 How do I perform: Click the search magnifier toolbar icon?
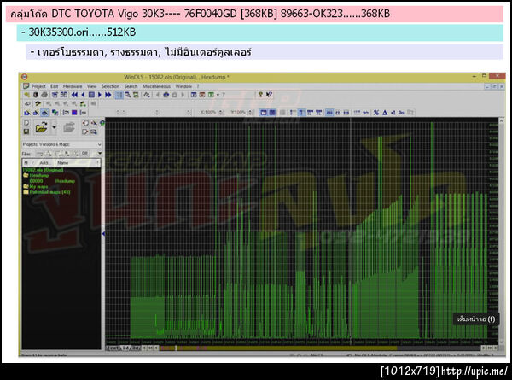(128, 95)
